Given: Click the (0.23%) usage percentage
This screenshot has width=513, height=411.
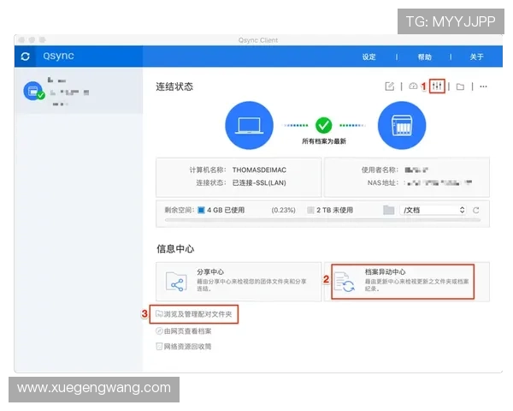Looking at the screenshot, I should pyautogui.click(x=283, y=210).
